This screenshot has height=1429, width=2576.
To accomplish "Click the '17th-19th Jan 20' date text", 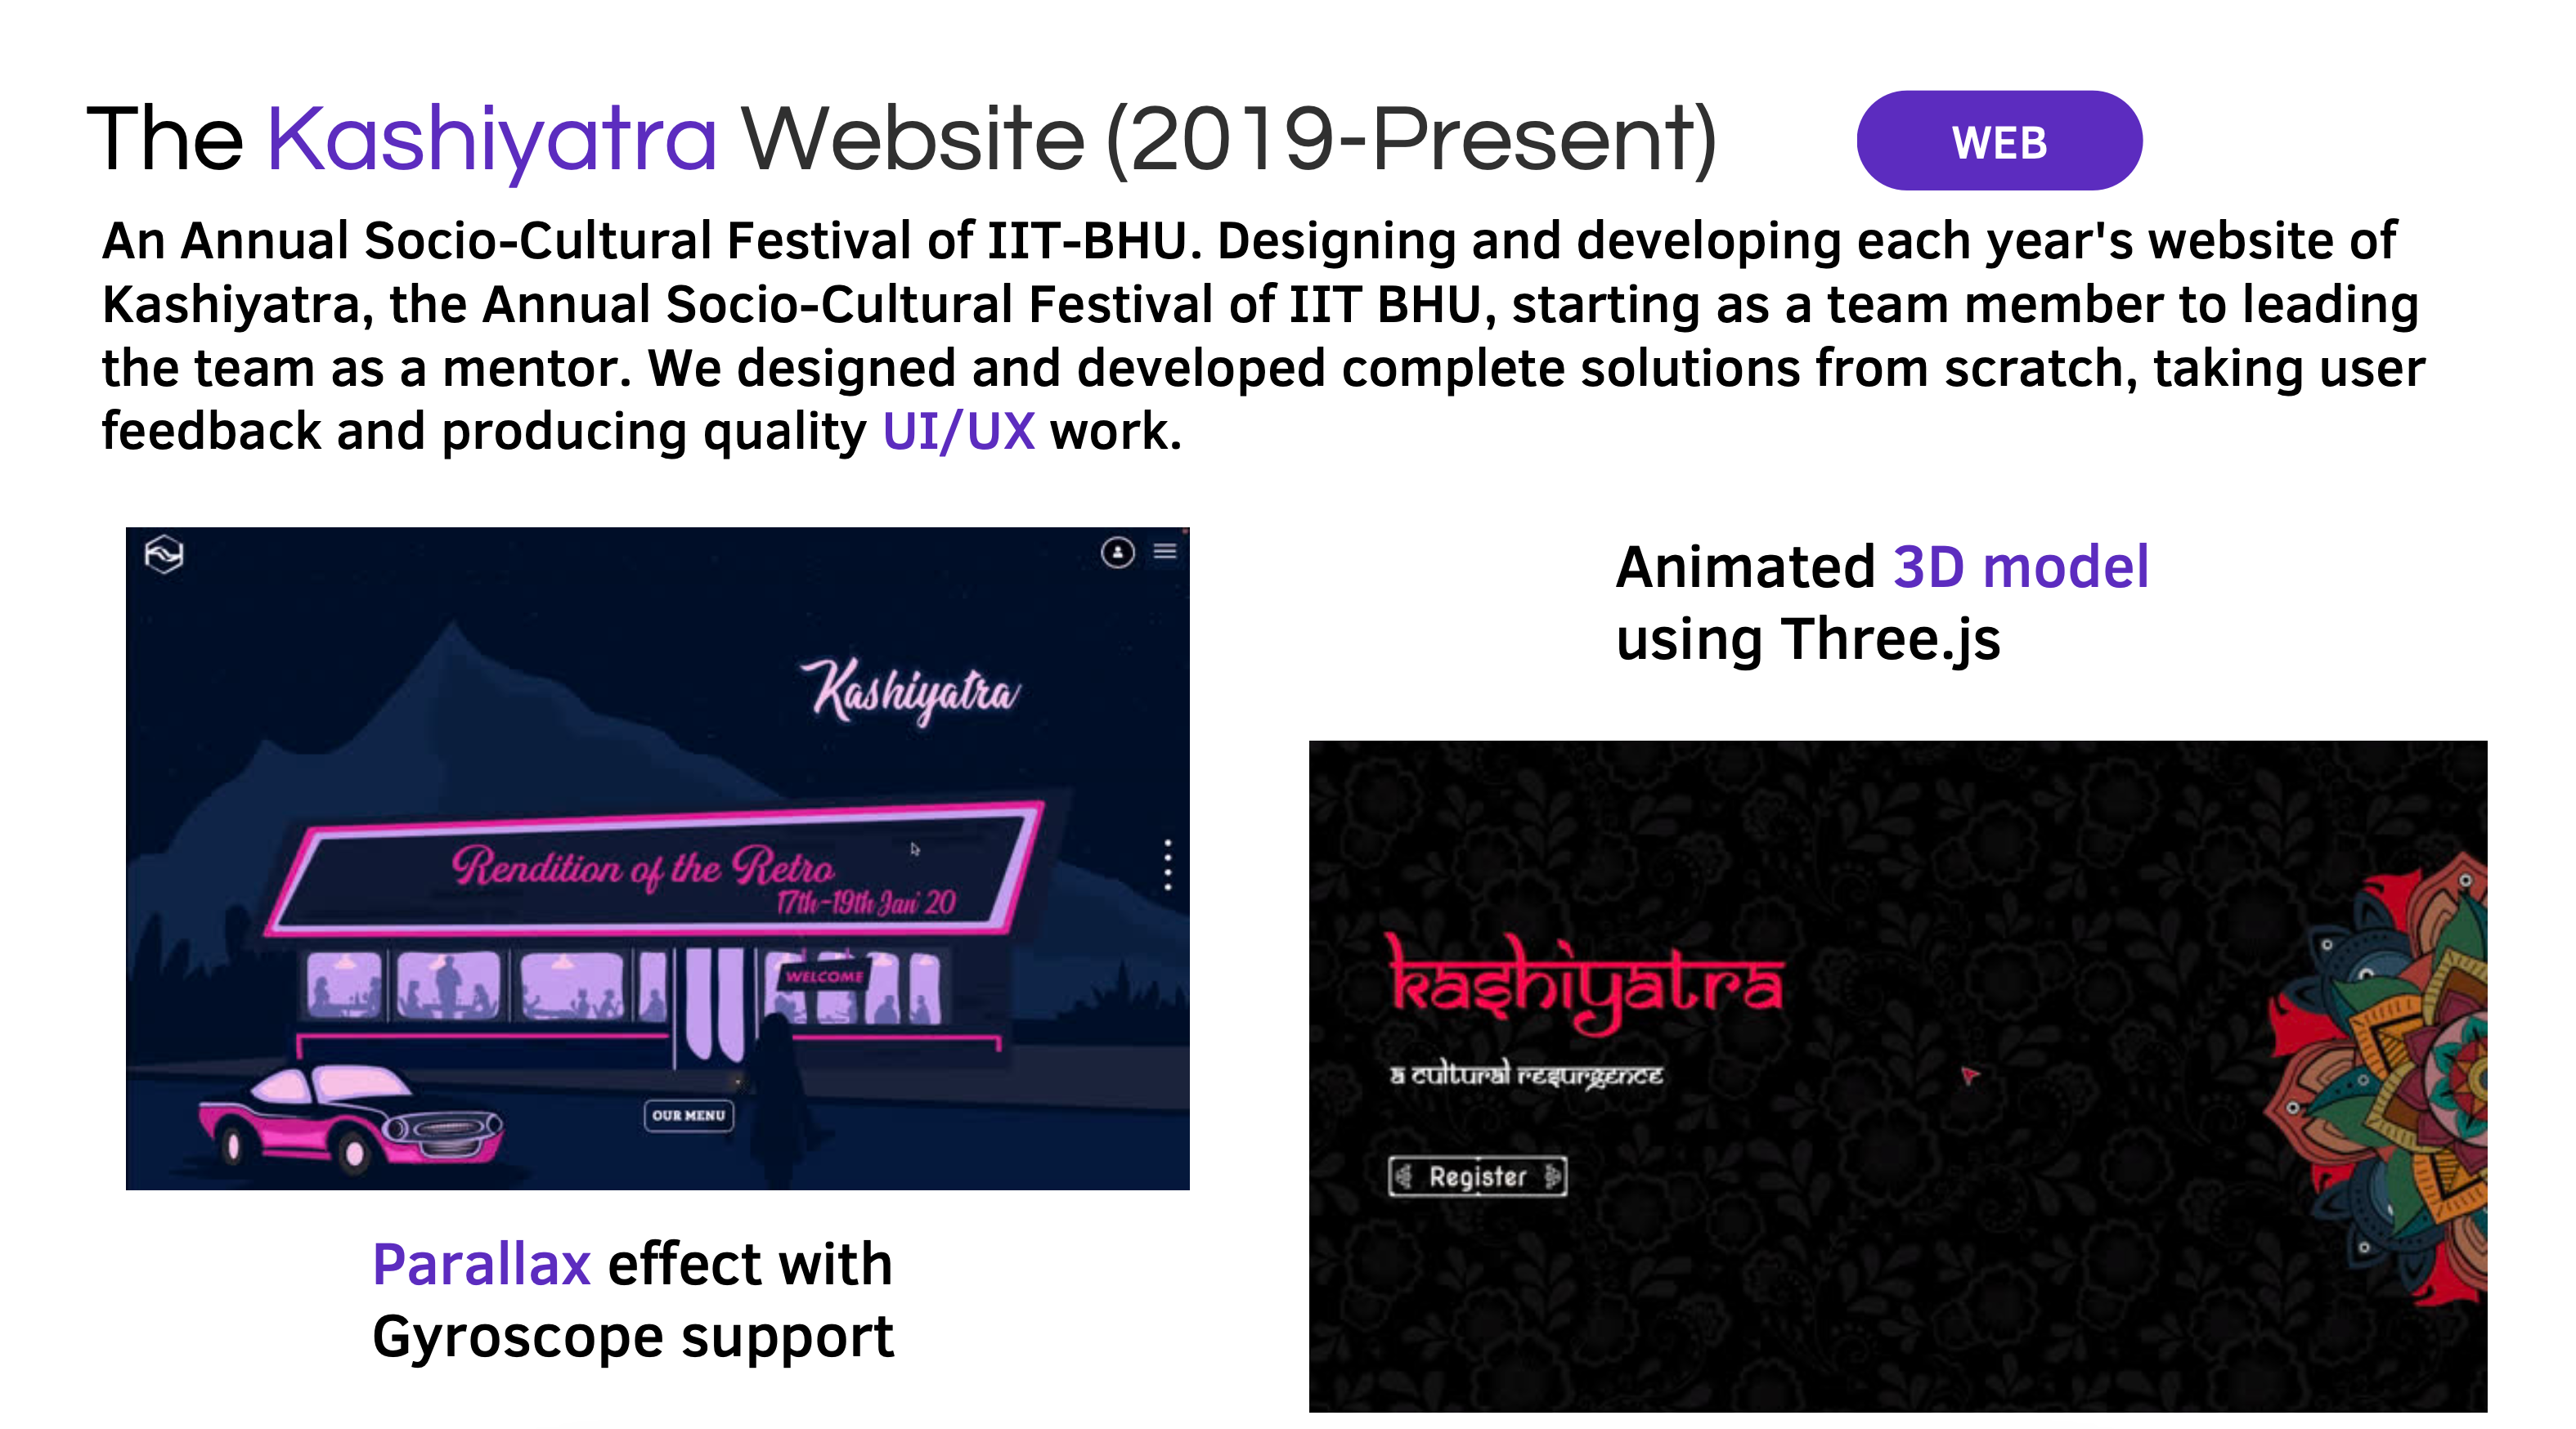I will click(866, 903).
